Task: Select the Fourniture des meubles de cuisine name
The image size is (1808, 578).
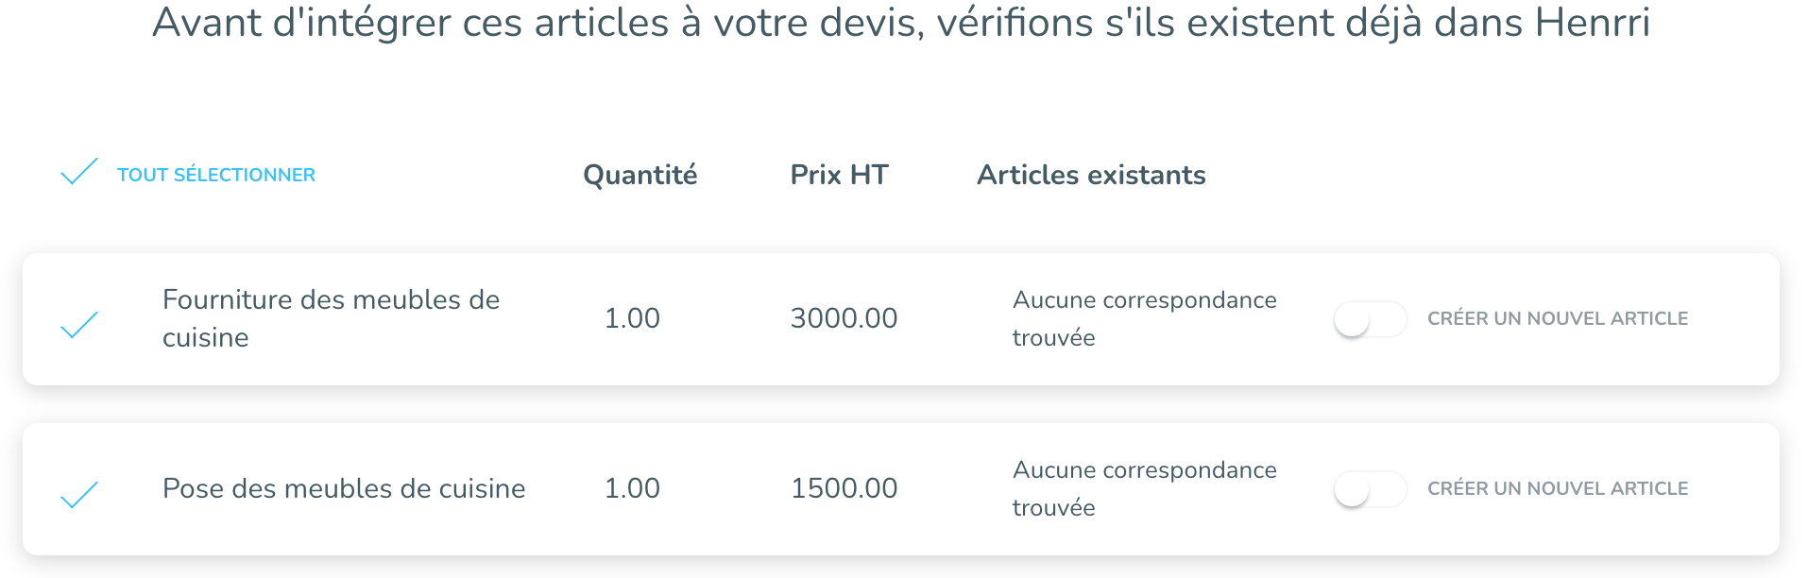Action: pyautogui.click(x=331, y=318)
